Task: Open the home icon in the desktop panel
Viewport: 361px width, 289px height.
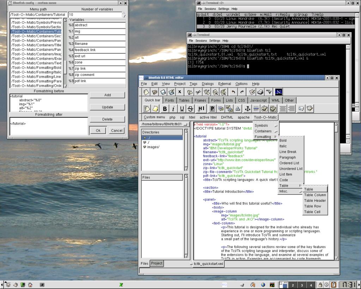Action: point(30,285)
